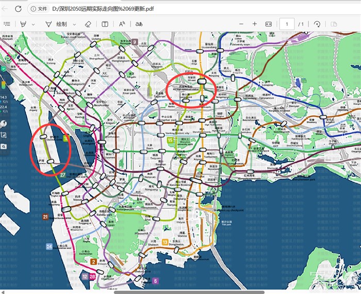Click the address bar with PDF path
361x294 pixels.
pyautogui.click(x=155, y=9)
